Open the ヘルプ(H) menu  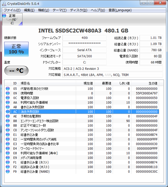coord(98,10)
